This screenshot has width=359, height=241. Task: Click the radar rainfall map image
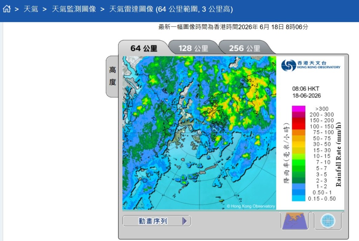coord(199,133)
